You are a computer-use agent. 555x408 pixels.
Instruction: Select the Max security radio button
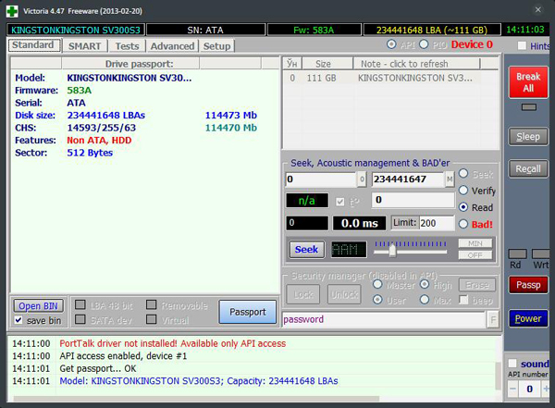(425, 300)
